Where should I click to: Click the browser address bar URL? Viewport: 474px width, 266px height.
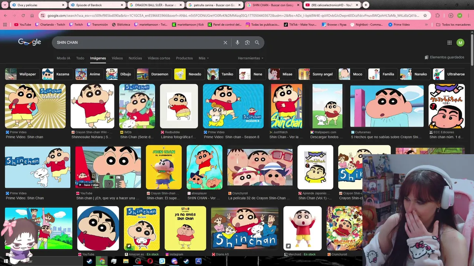pyautogui.click(x=233, y=16)
